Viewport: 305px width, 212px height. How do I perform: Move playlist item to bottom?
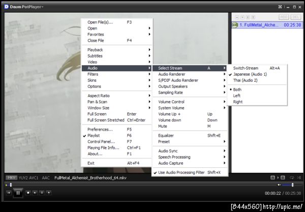pyautogui.click(x=253, y=17)
